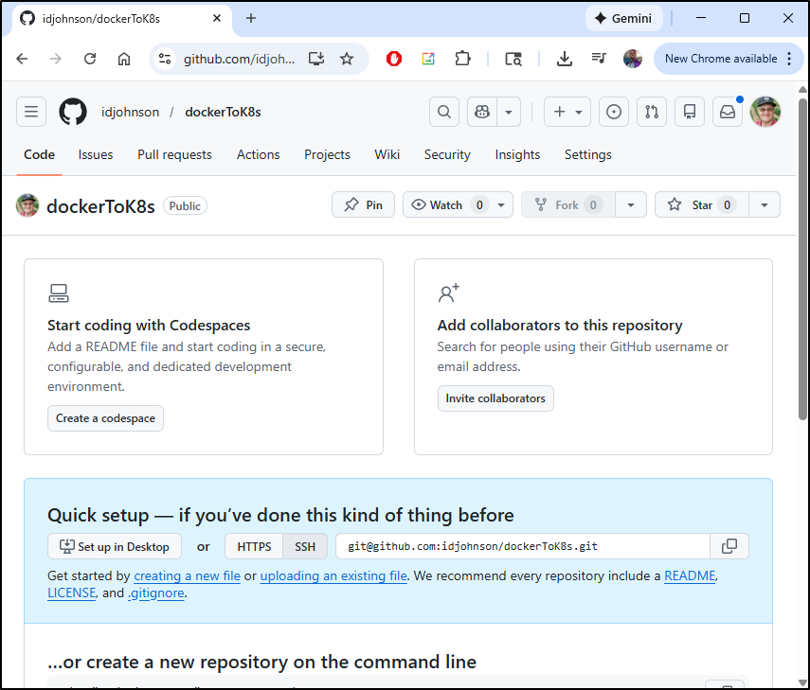Open the GitHub search icon
This screenshot has width=810, height=690.
click(443, 112)
